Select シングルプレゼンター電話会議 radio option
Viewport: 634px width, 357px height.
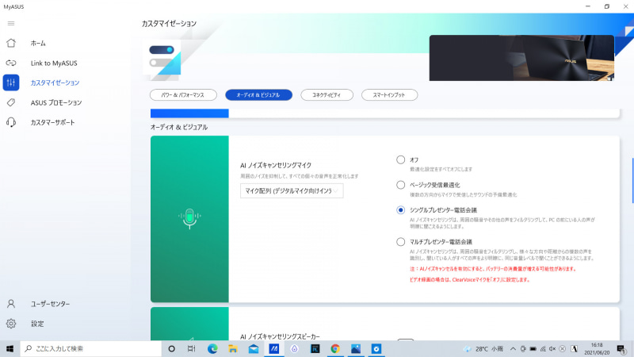400,210
